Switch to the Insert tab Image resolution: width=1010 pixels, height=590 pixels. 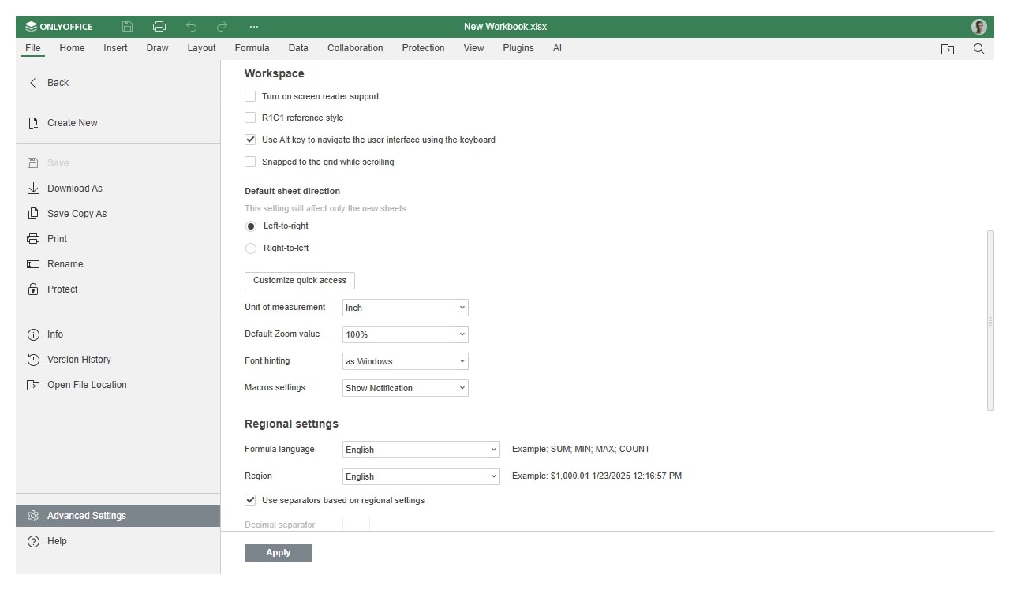[x=115, y=48]
